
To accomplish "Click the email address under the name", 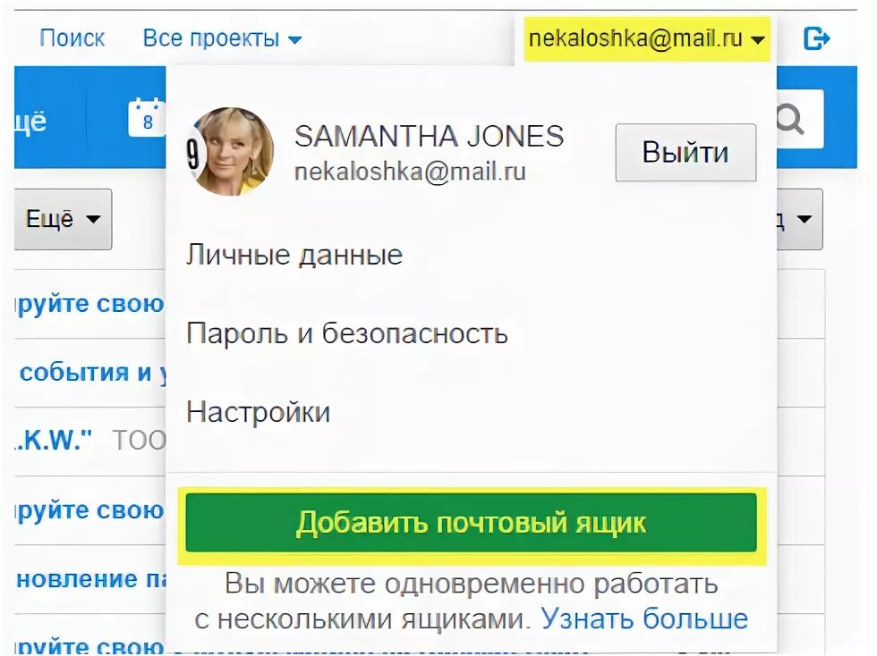I will pos(410,172).
